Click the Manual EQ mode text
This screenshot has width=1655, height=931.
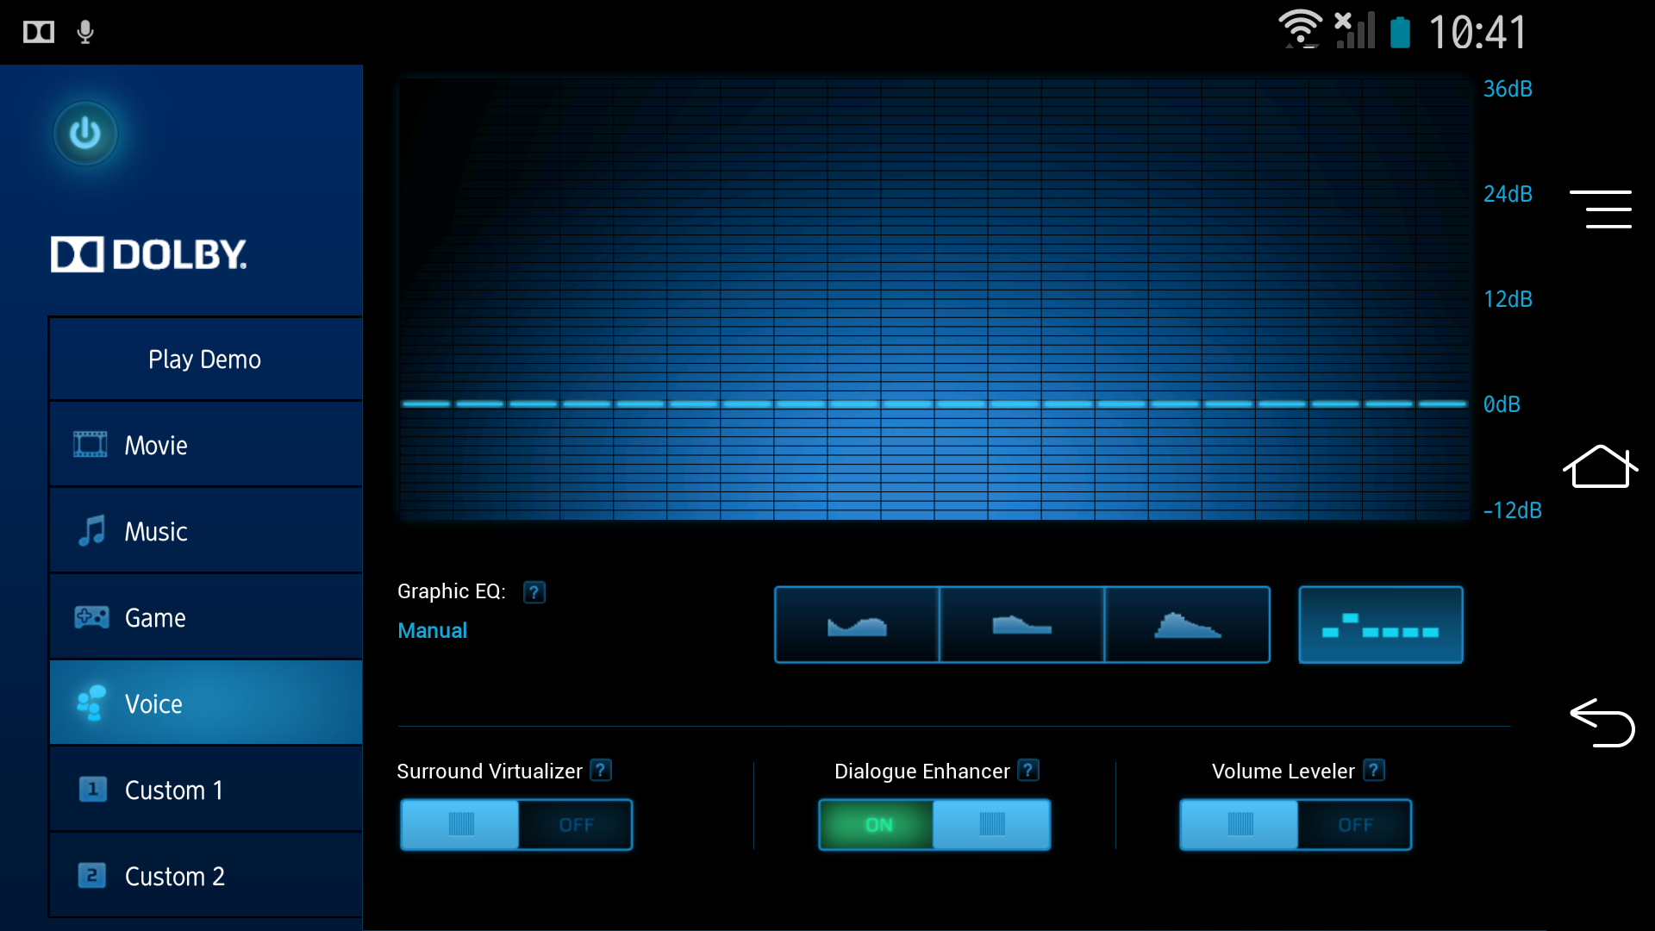tap(432, 630)
